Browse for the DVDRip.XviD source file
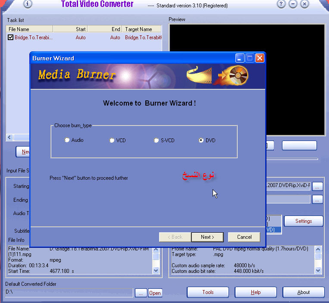The width and height of the screenshot is (329, 303). click(x=317, y=186)
